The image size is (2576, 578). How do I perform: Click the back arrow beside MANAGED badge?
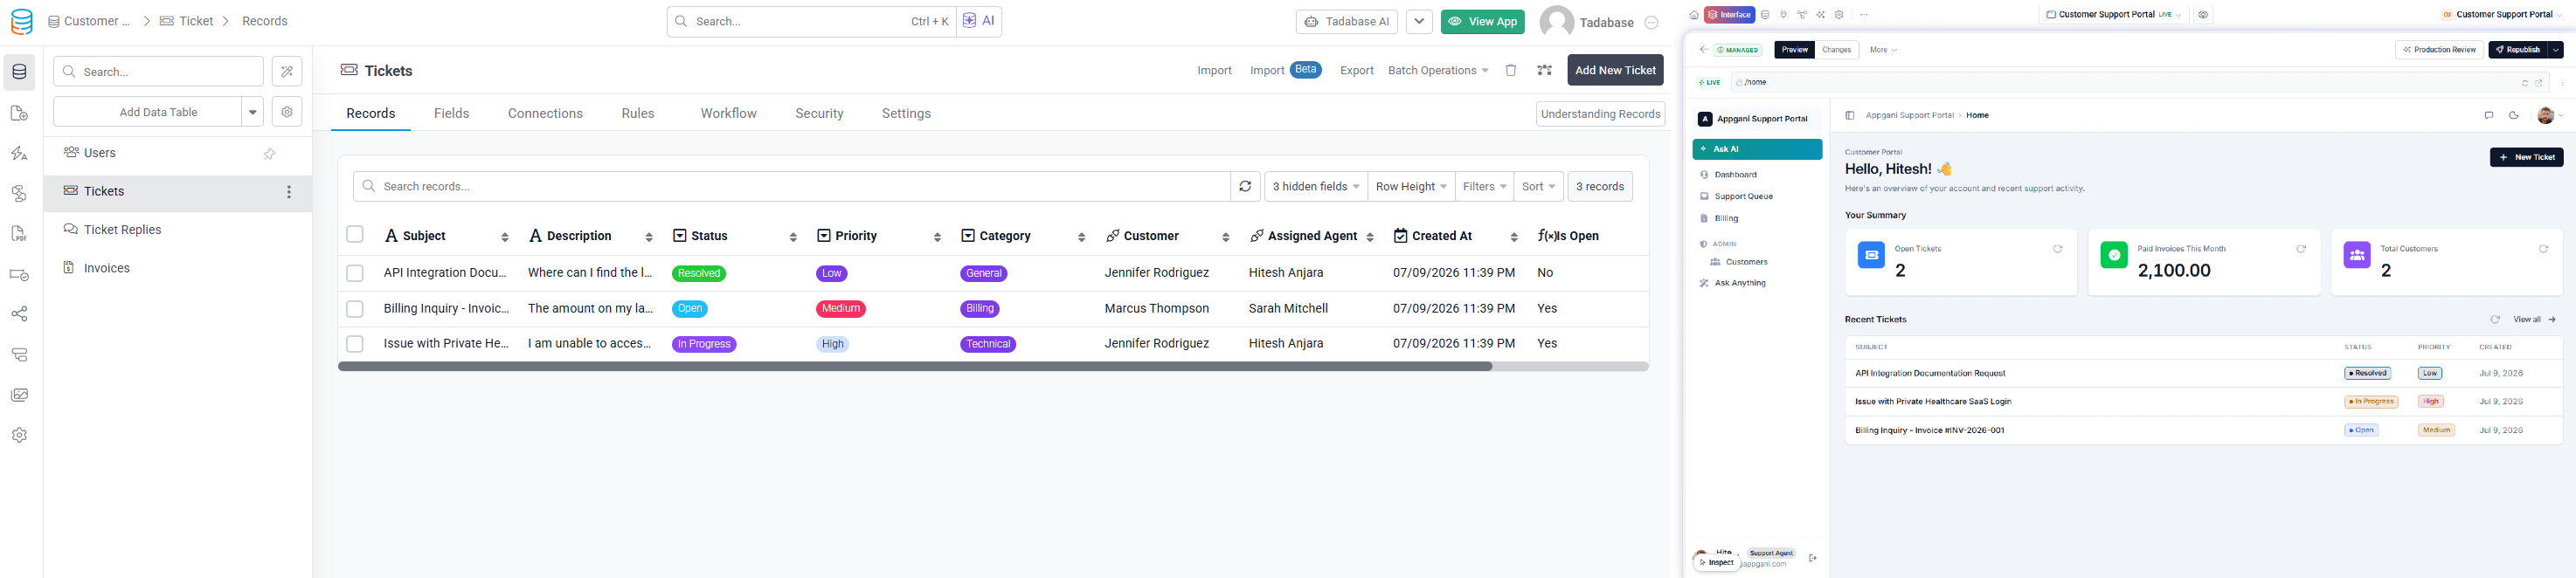1703,50
